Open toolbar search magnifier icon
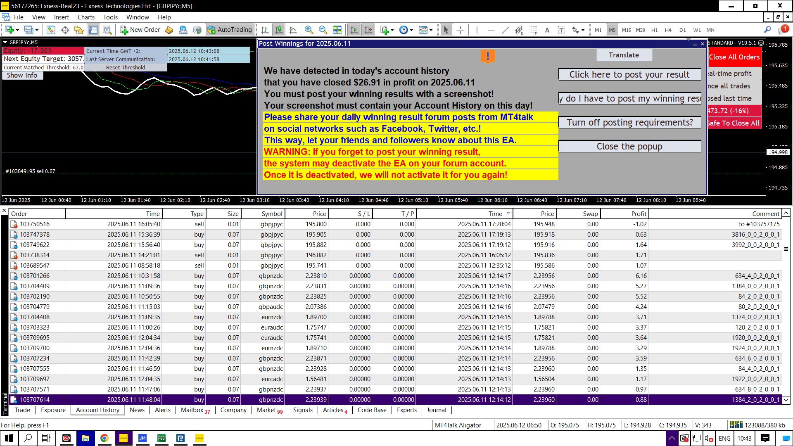793x446 pixels. click(x=767, y=30)
